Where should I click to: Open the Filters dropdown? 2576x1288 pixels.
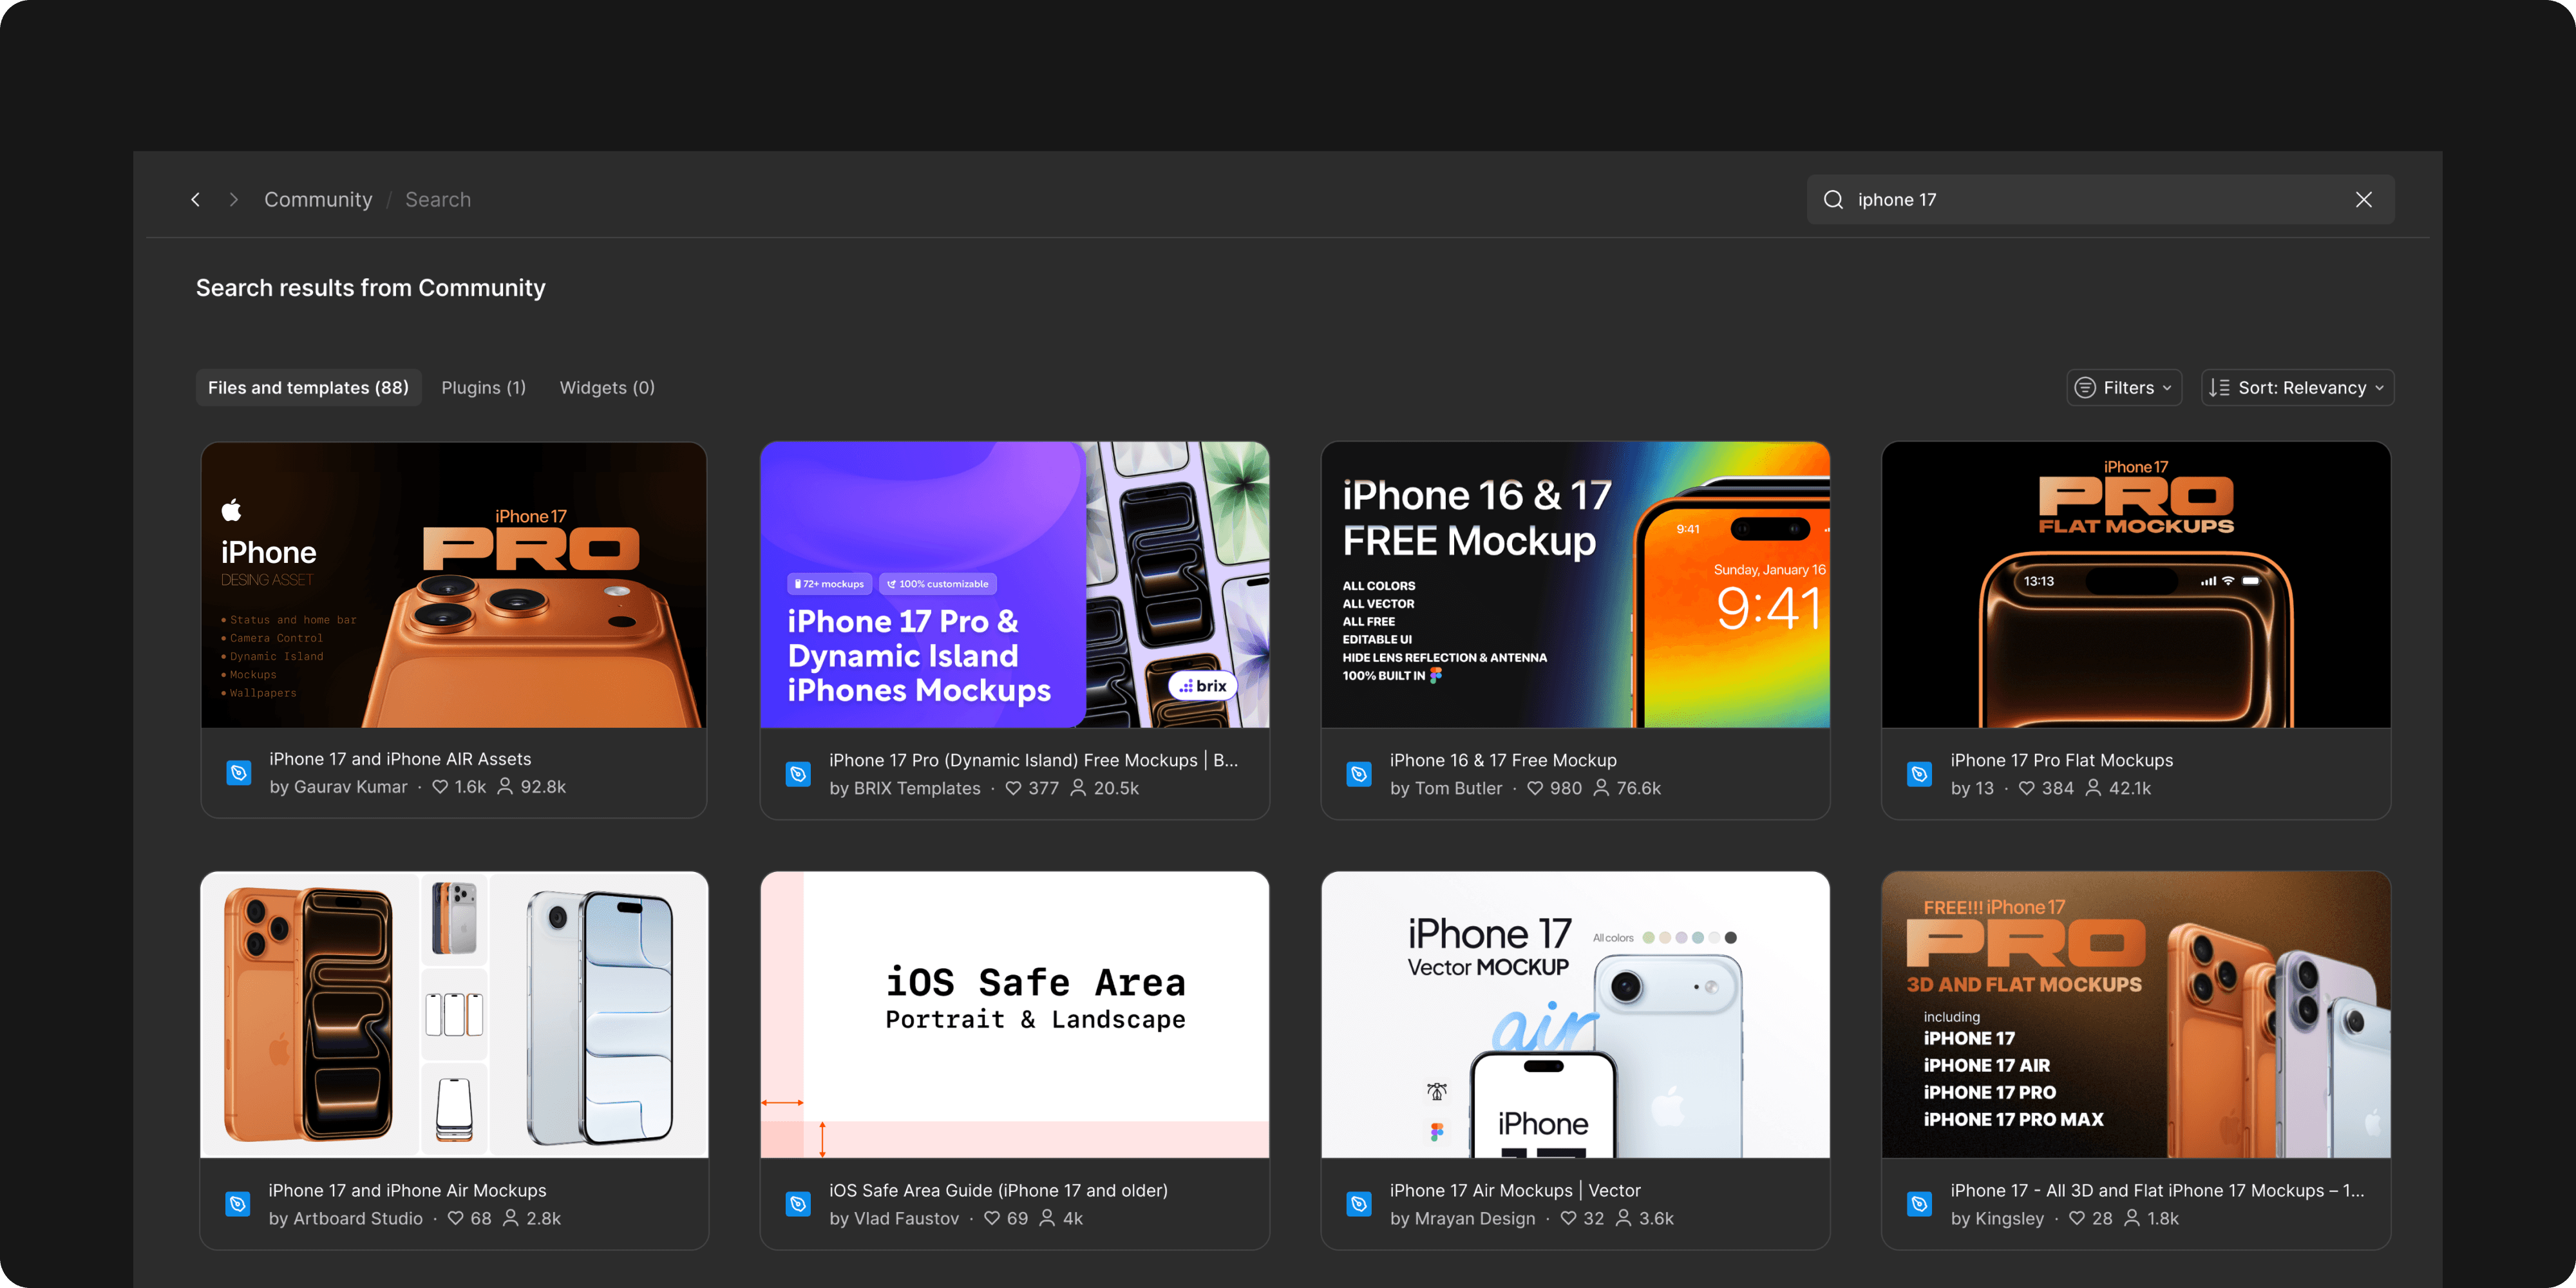[2124, 388]
